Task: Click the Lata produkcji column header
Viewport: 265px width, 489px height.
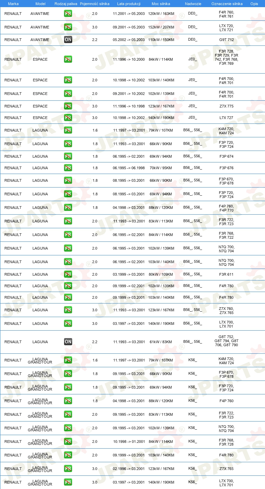Action: [129, 3]
